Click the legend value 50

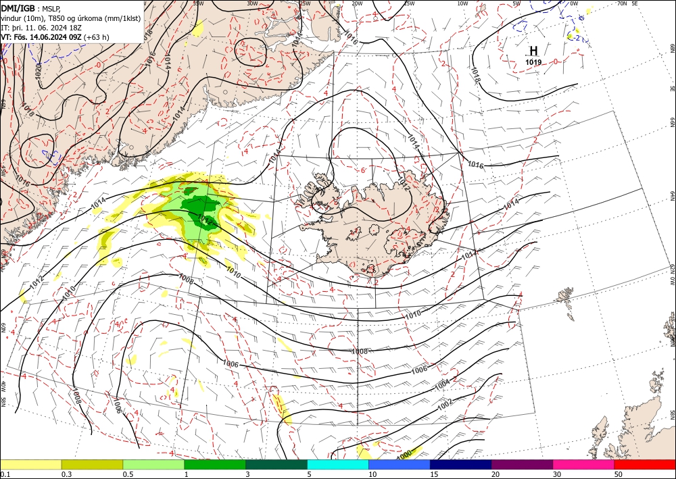[x=619, y=474]
